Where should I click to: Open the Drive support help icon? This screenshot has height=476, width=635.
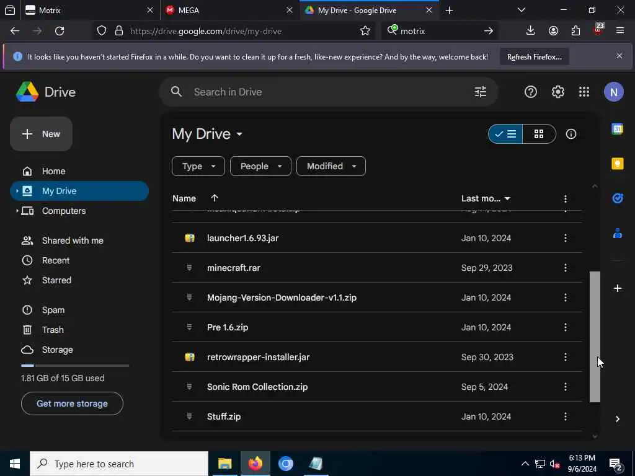coord(531,92)
